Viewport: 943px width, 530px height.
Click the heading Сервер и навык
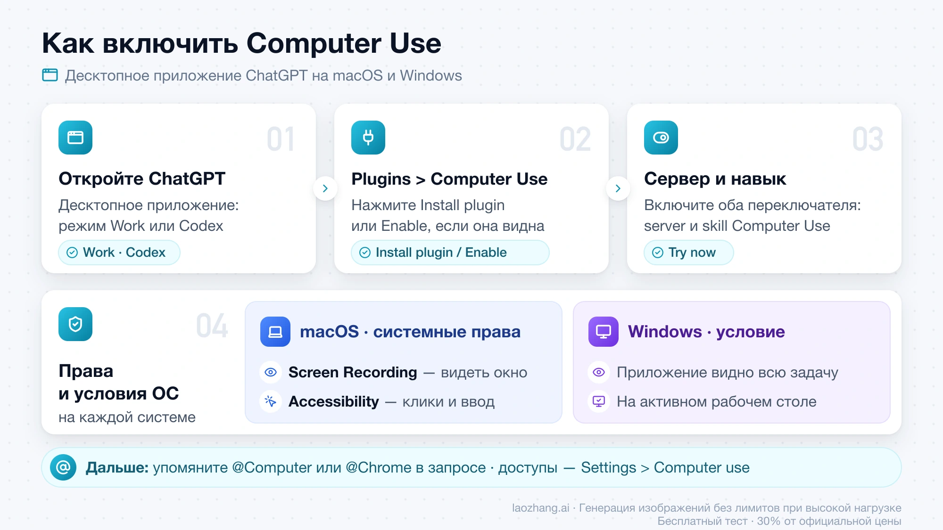[x=715, y=179]
